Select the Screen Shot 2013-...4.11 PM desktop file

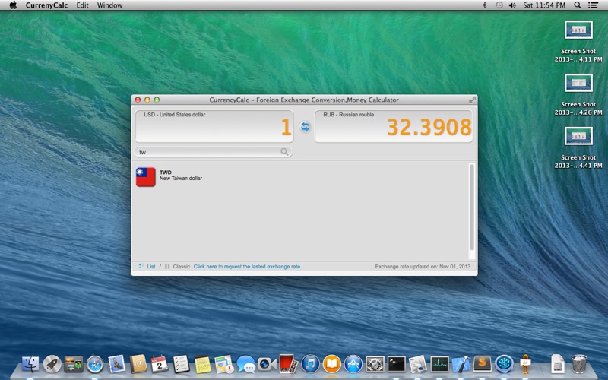point(578,42)
